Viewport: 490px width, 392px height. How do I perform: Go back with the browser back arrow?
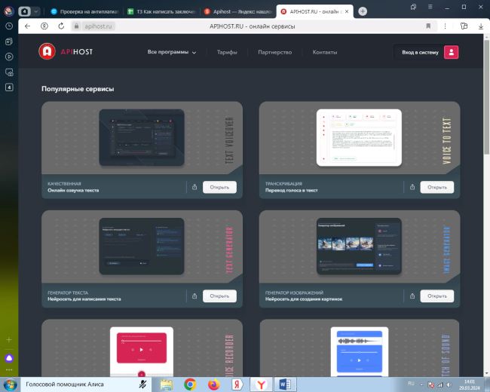27,26
